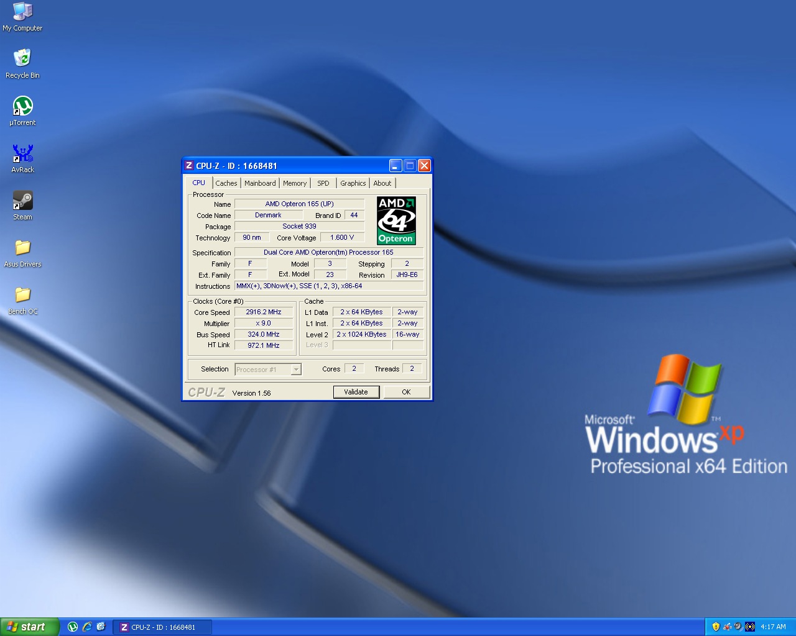
Task: Click the Version 1.56 label
Action: tap(251, 393)
